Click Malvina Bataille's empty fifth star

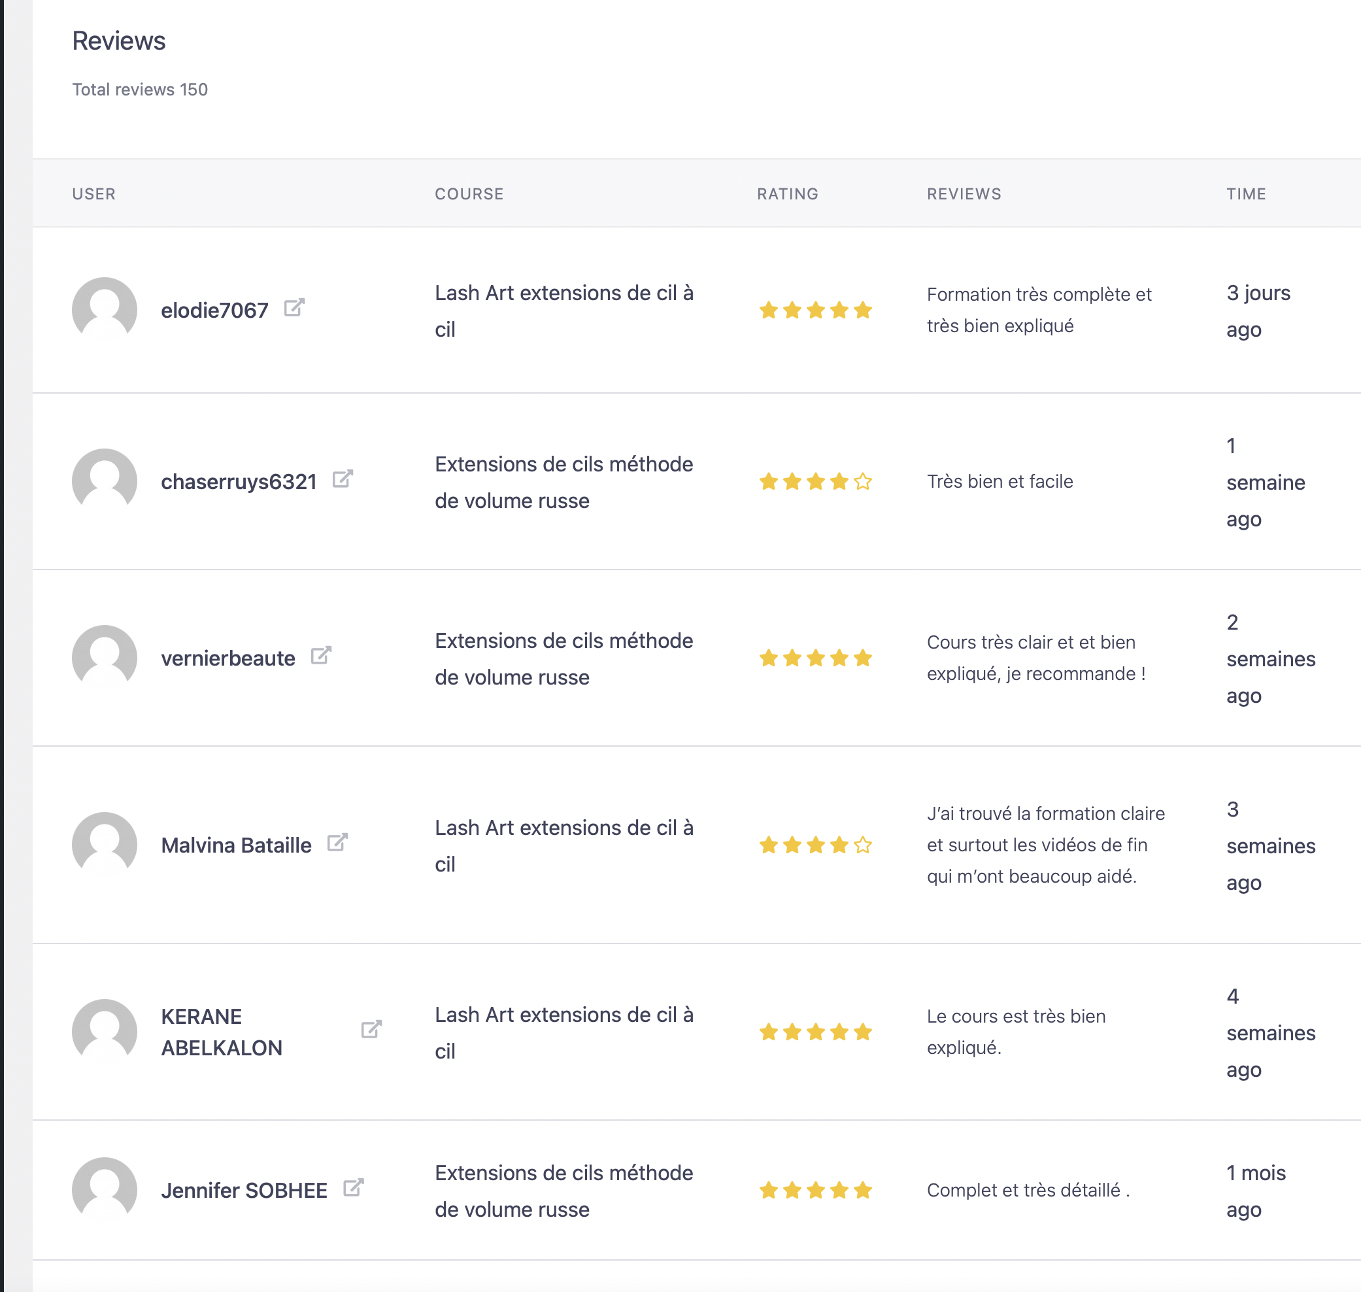pos(863,845)
